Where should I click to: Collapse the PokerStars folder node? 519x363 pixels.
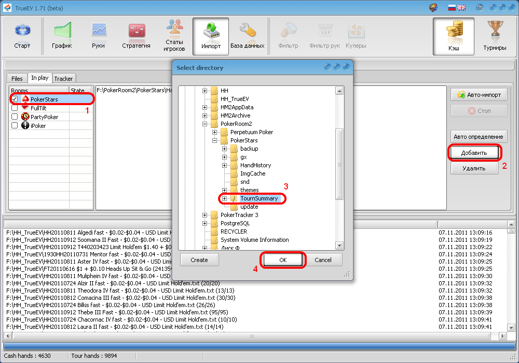pyautogui.click(x=214, y=140)
